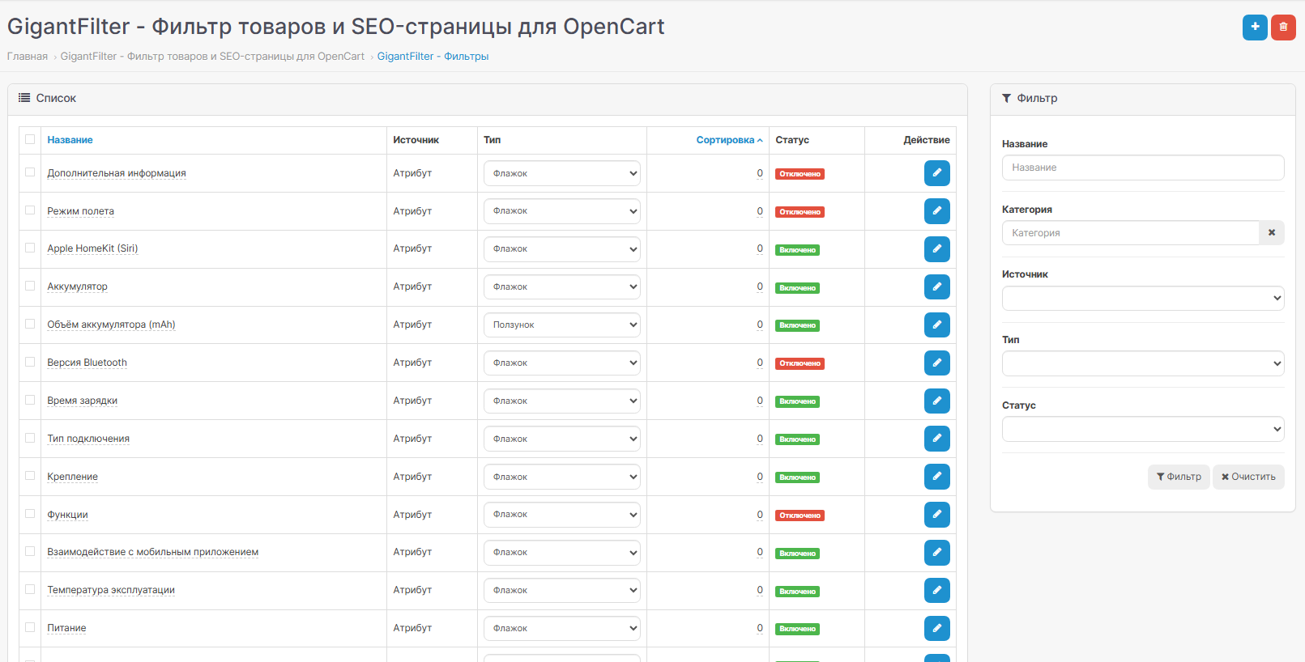This screenshot has width=1305, height=662.
Task: Check the Версия Bluetooth row checkbox
Action: point(30,363)
